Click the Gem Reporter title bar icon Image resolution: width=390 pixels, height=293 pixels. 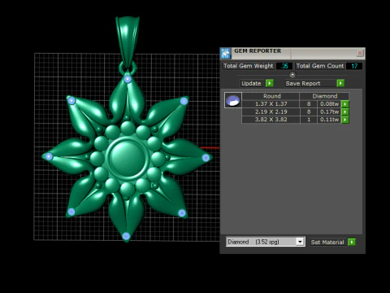225,53
